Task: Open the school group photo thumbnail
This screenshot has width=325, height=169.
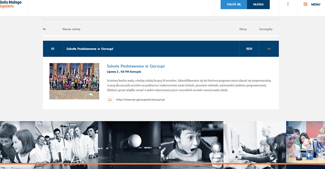Action: [74, 81]
